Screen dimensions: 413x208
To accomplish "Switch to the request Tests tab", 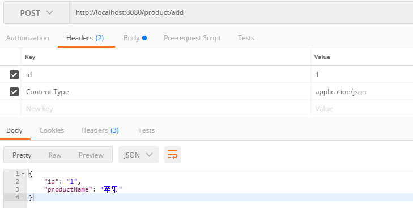I will pyautogui.click(x=246, y=38).
